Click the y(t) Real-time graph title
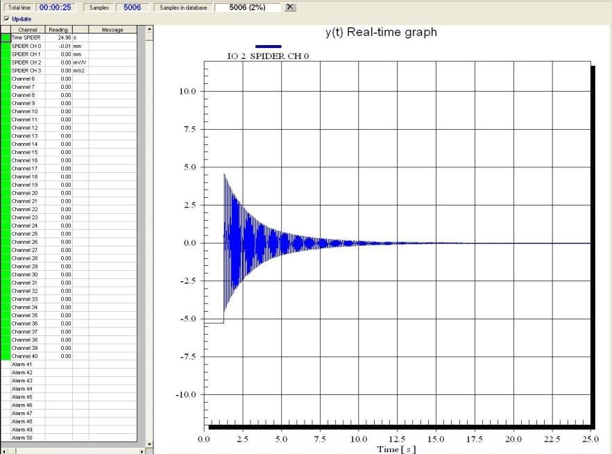The width and height of the screenshot is (612, 454). tap(382, 32)
